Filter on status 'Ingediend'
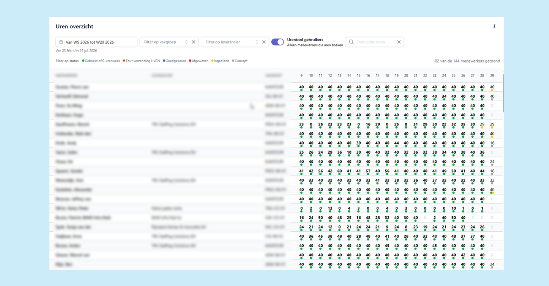This screenshot has height=286, width=549. click(220, 61)
